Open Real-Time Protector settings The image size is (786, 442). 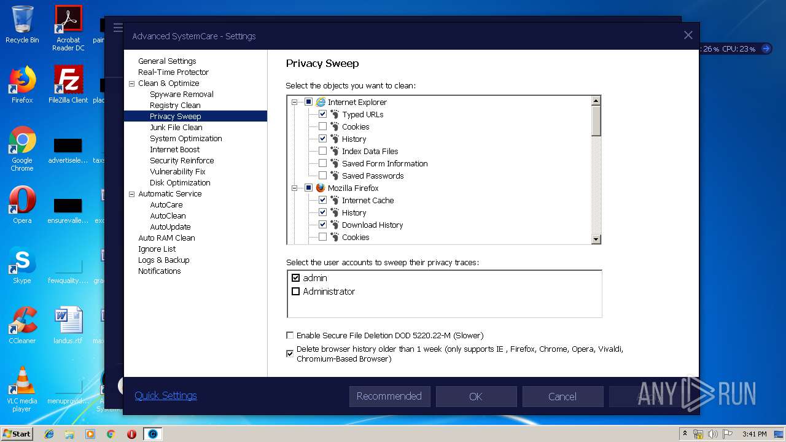coord(173,72)
